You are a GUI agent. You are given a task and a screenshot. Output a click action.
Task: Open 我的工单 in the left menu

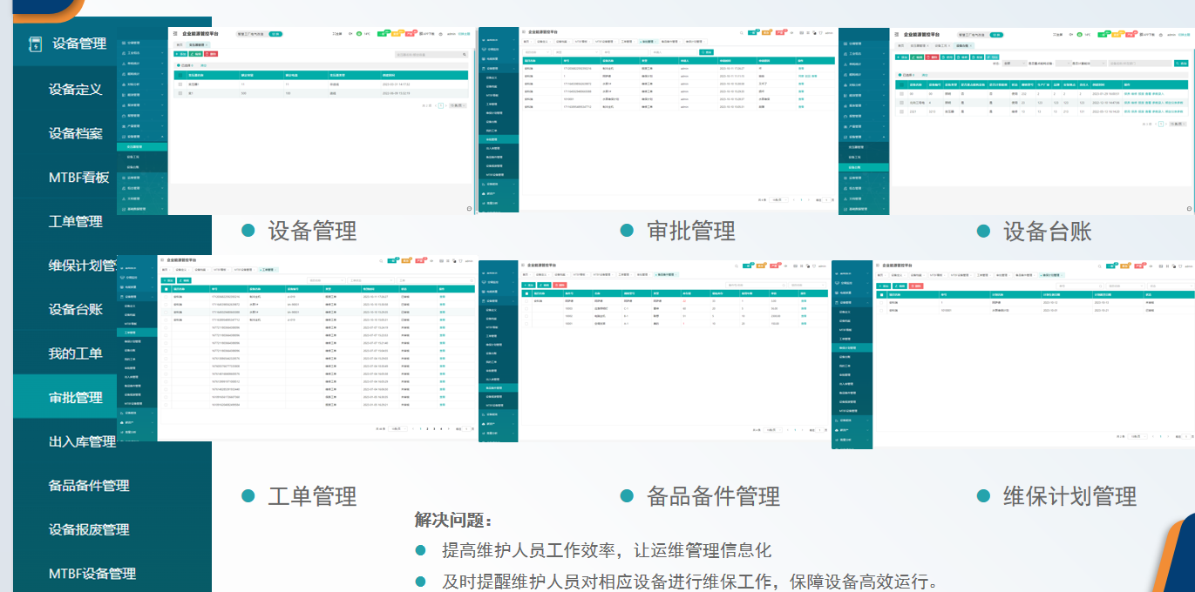click(x=76, y=353)
